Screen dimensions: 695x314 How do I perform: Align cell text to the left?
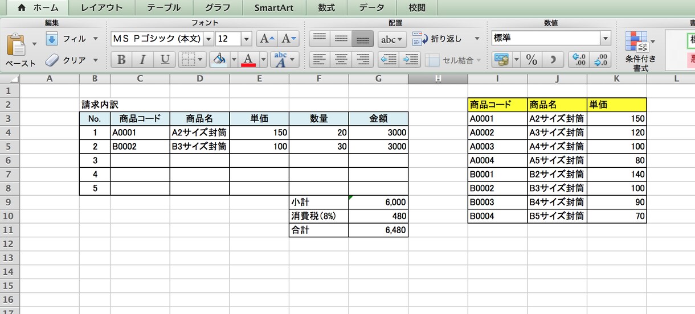[x=320, y=59]
